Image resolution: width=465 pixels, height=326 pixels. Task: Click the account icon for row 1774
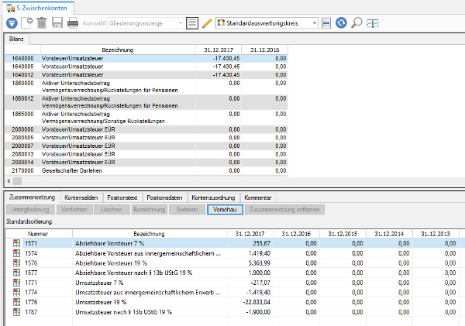16,292
